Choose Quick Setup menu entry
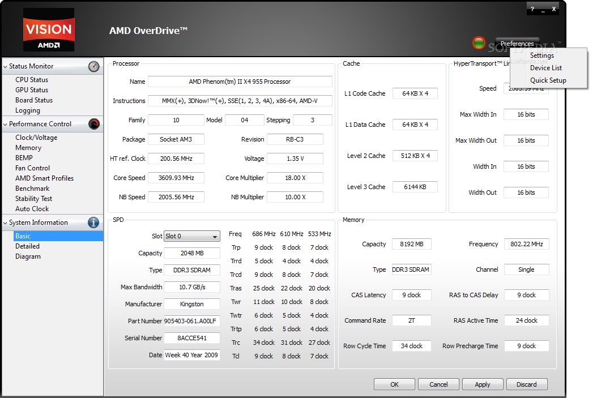 548,80
